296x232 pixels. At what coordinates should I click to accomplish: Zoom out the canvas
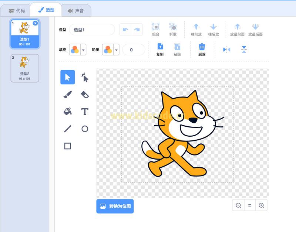pos(238,205)
